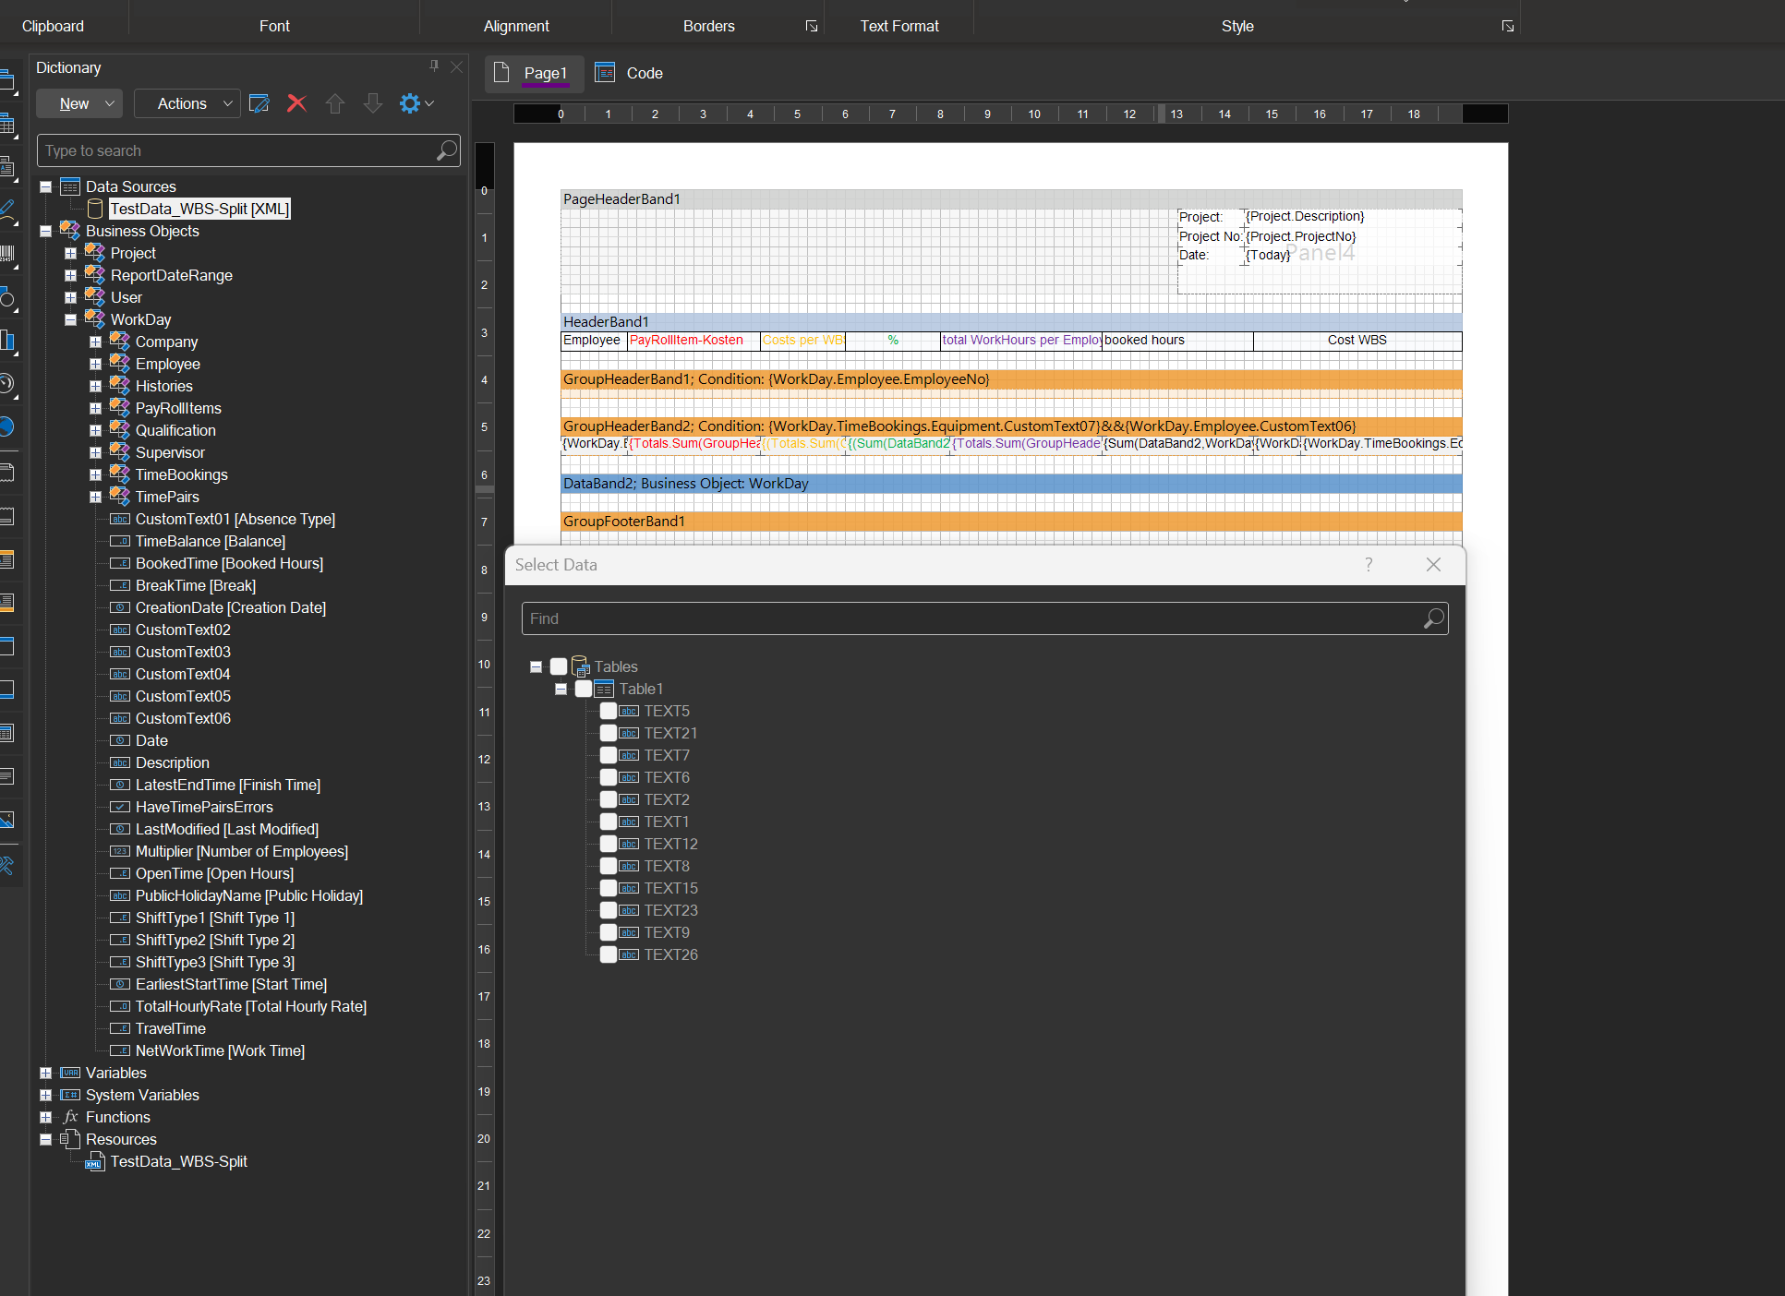Click the Resources folder icon

[70, 1139]
